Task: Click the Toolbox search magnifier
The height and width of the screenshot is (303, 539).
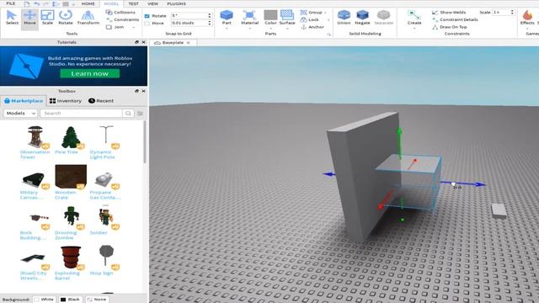Action: pyautogui.click(x=128, y=113)
